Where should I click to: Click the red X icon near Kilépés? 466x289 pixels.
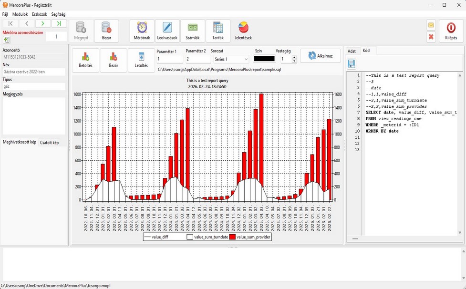point(431,37)
